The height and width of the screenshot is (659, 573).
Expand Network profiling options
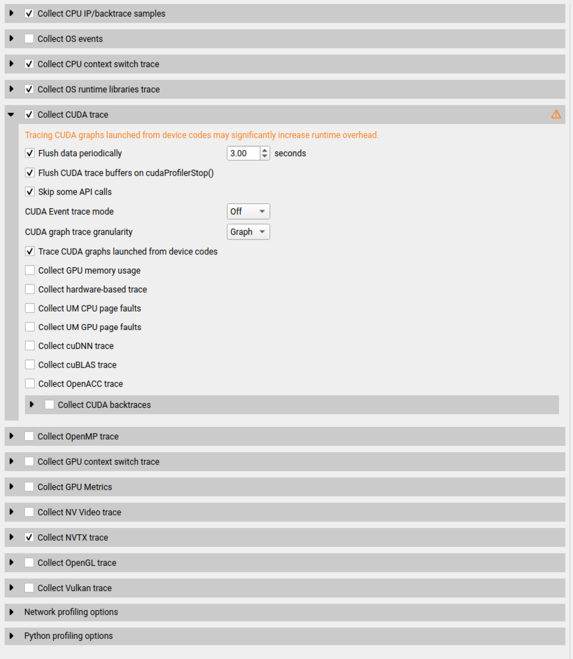pyautogui.click(x=11, y=612)
